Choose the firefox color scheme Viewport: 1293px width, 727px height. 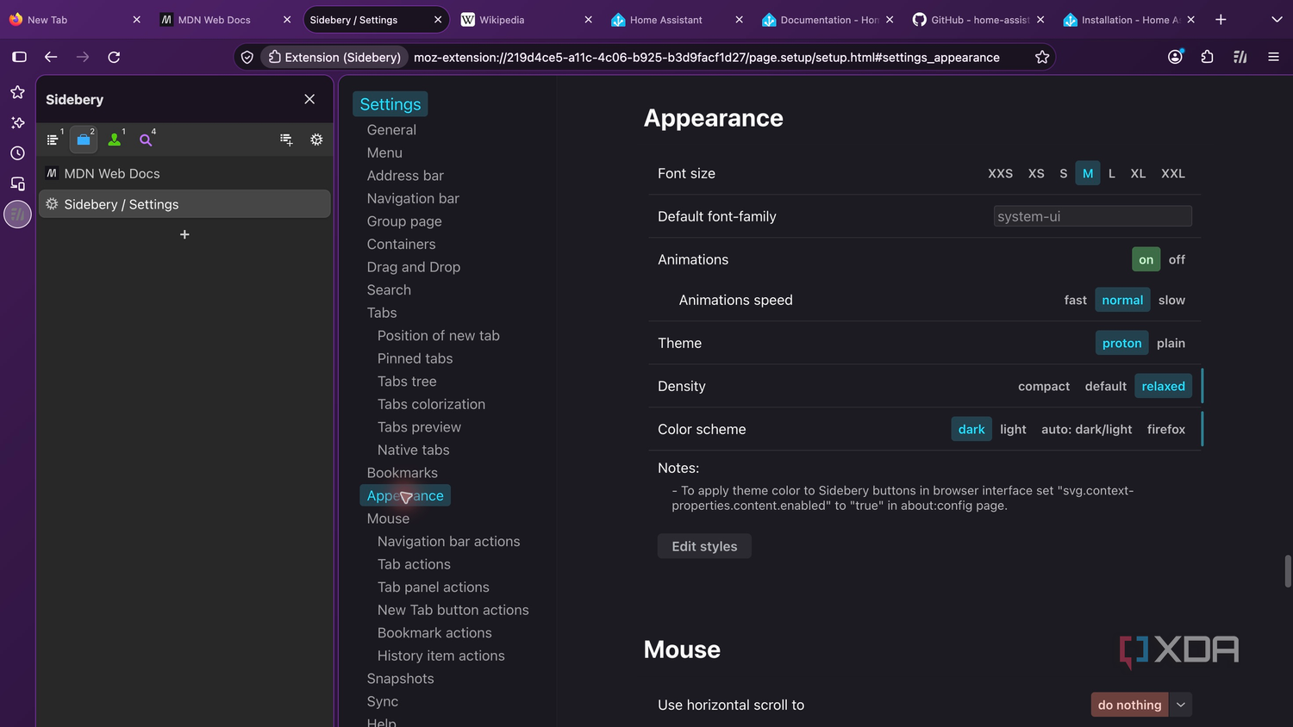pos(1165,429)
